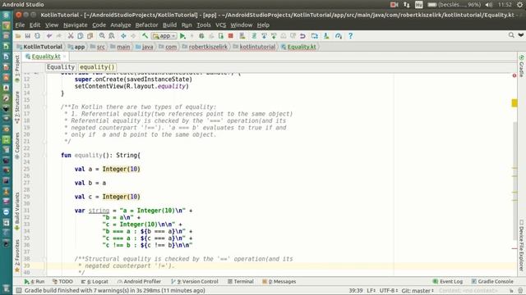Open the Tools menu
Screen dimensions: 526x295
(204, 25)
